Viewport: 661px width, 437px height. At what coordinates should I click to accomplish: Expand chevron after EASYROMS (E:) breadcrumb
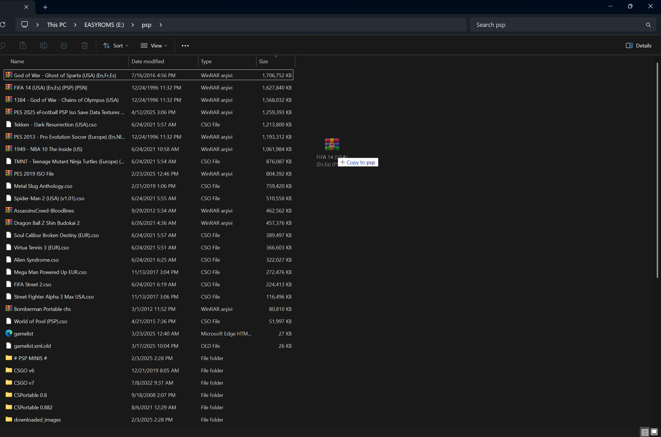(133, 25)
